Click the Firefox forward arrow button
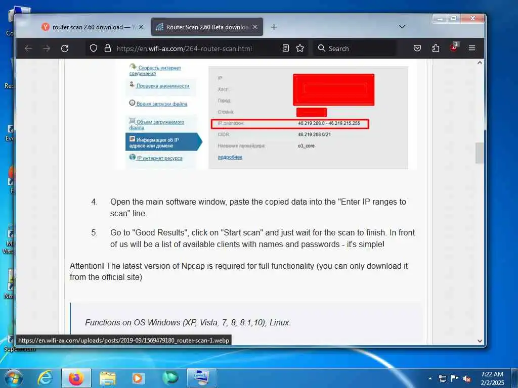 [x=47, y=48]
